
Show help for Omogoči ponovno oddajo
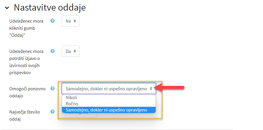pyautogui.click(x=52, y=89)
